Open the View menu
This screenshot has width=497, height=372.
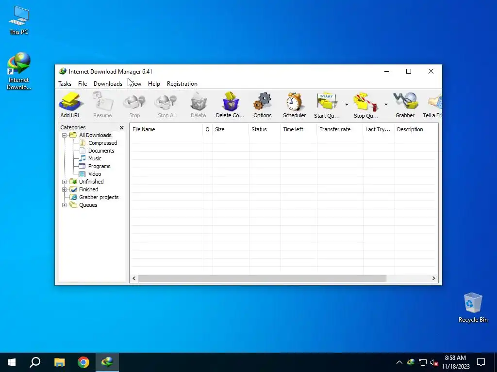(135, 84)
